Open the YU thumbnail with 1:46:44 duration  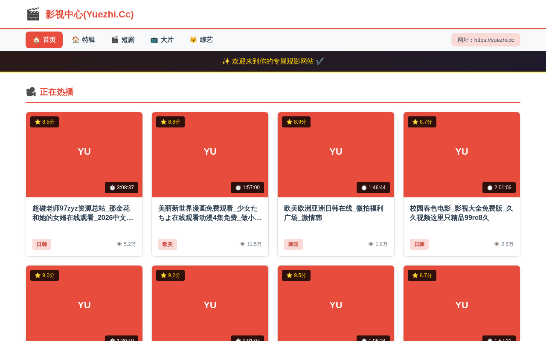tap(336, 155)
